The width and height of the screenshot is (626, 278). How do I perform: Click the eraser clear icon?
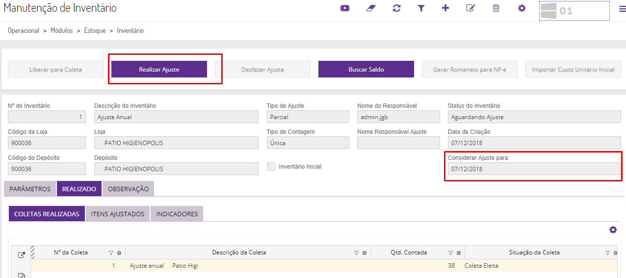click(370, 8)
